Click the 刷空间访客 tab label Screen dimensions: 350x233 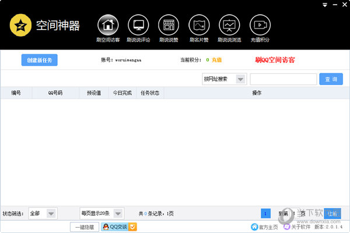coord(108,40)
